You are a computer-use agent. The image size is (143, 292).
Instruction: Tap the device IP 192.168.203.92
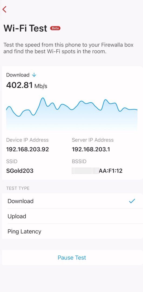[x=28, y=149]
